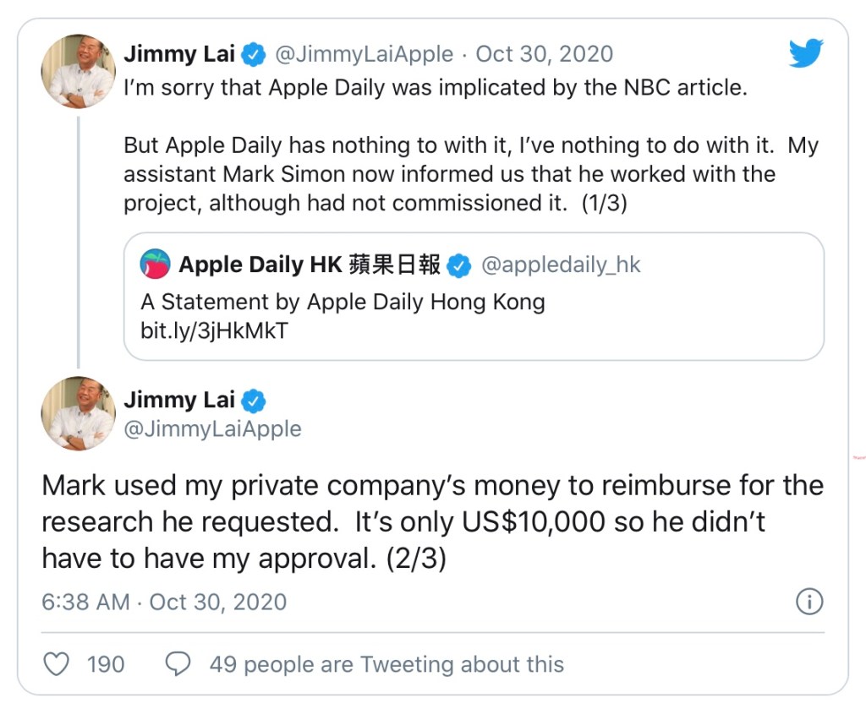Open replies via speech bubble icon

tap(178, 664)
